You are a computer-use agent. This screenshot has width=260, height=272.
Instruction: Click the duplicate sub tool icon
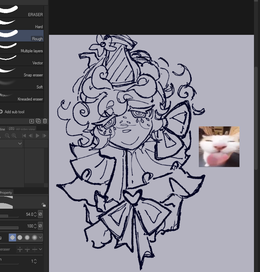click(x=38, y=121)
